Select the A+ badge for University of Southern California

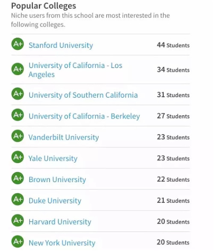(x=18, y=94)
